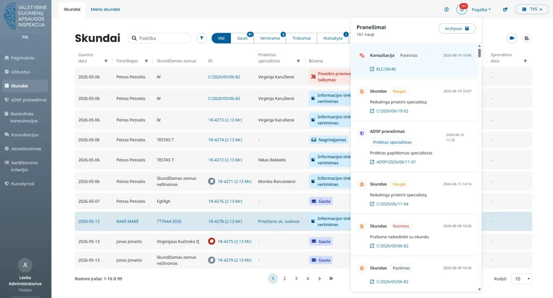
Task: Click the red status icon for 1R-4275
Action: [212, 241]
